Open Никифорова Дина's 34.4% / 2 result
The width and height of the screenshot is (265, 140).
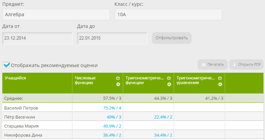163,135
